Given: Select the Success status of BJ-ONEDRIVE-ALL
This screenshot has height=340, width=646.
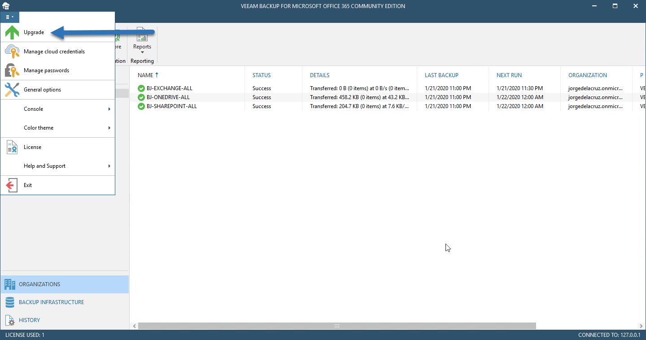Looking at the screenshot, I should tap(262, 97).
